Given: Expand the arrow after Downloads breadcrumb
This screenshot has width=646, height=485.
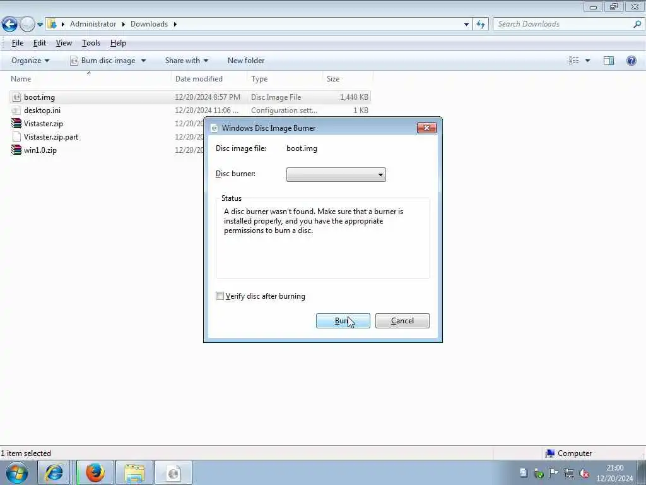Looking at the screenshot, I should pyautogui.click(x=175, y=24).
